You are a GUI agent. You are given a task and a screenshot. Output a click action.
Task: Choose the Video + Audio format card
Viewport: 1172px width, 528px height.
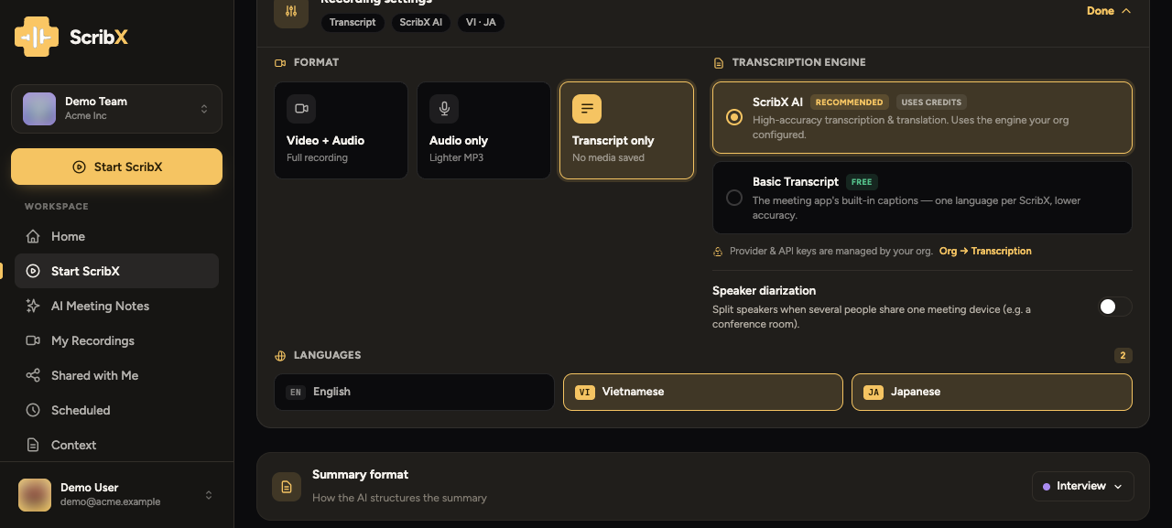click(x=341, y=130)
